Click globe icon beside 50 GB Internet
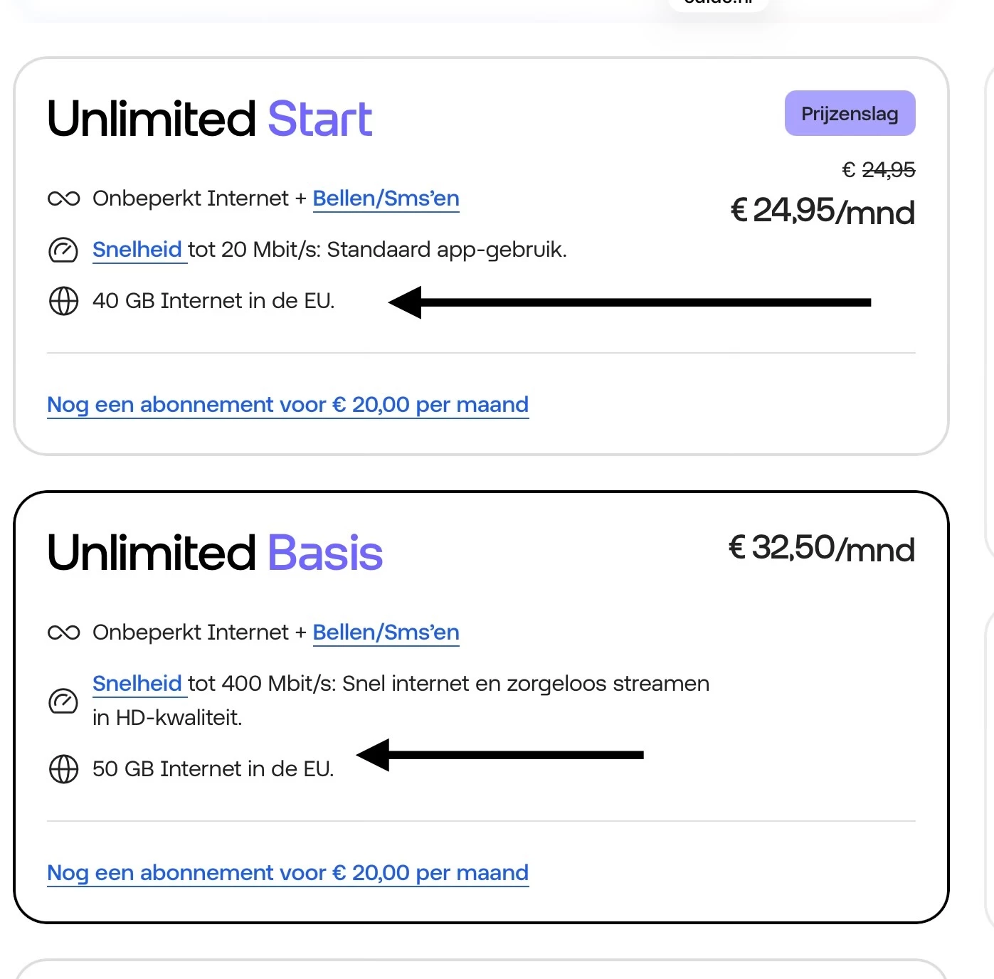The height and width of the screenshot is (979, 994). tap(63, 769)
